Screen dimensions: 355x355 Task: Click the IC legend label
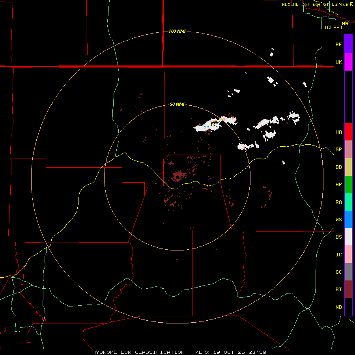coord(338,255)
